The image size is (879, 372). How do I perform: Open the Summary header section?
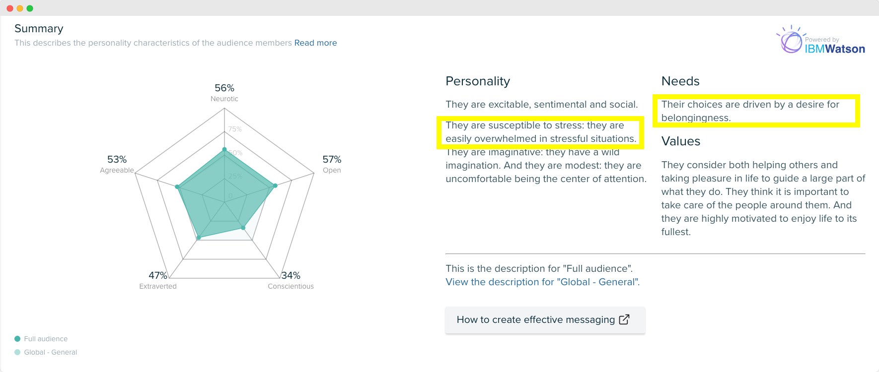click(39, 28)
